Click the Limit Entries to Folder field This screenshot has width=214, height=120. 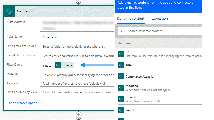pos(77,46)
